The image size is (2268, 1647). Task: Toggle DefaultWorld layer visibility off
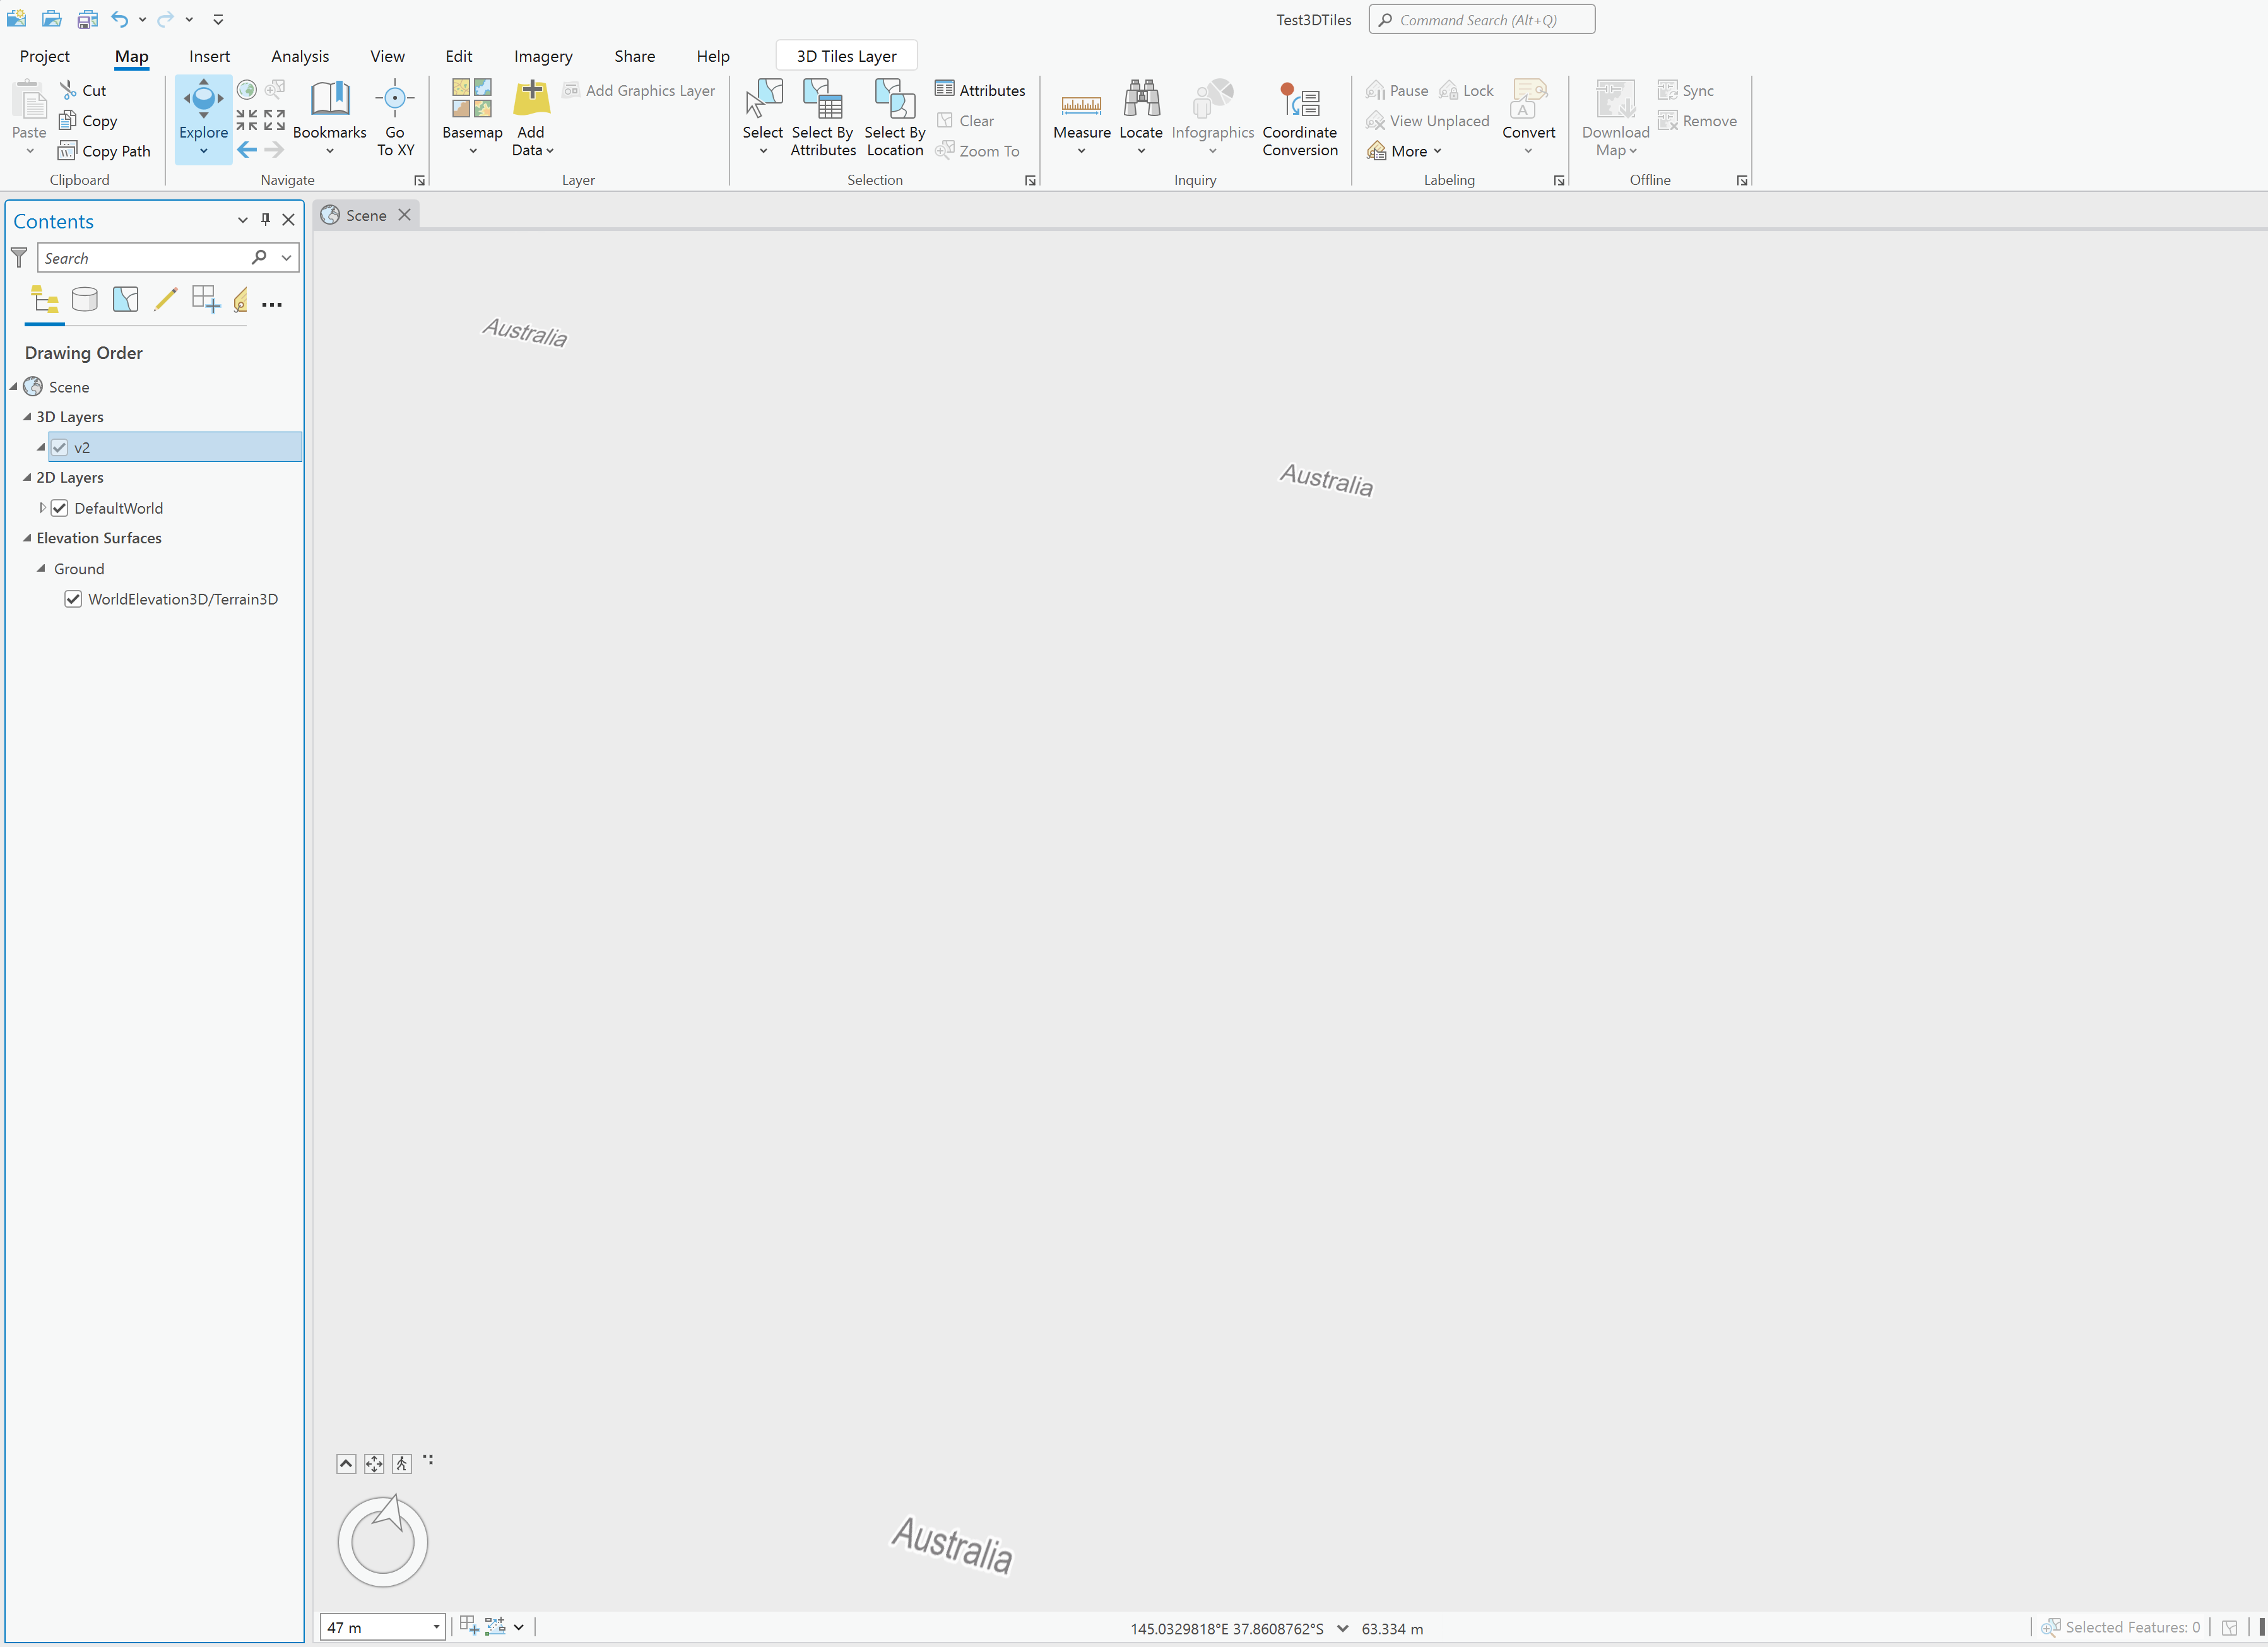(x=60, y=508)
